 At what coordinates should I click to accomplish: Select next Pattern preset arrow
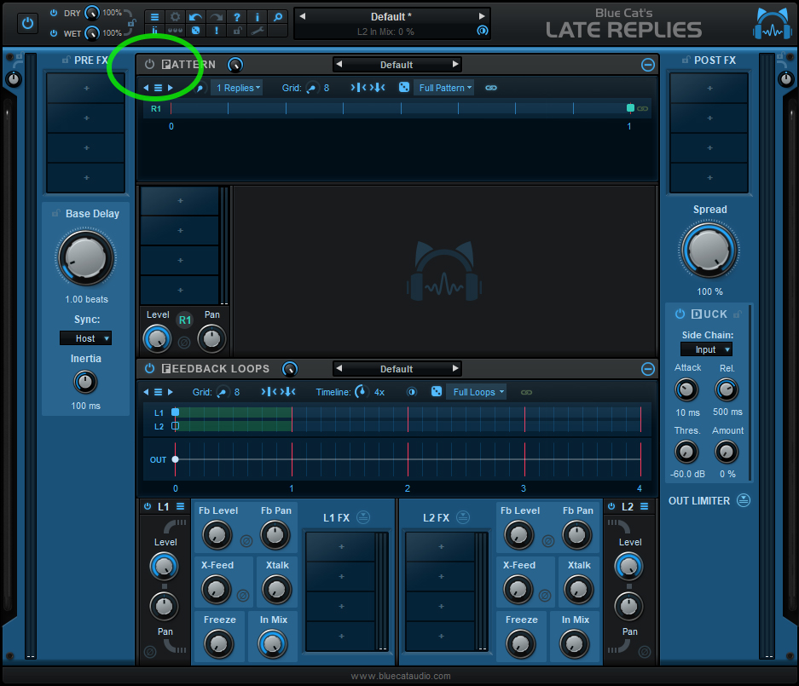[455, 64]
